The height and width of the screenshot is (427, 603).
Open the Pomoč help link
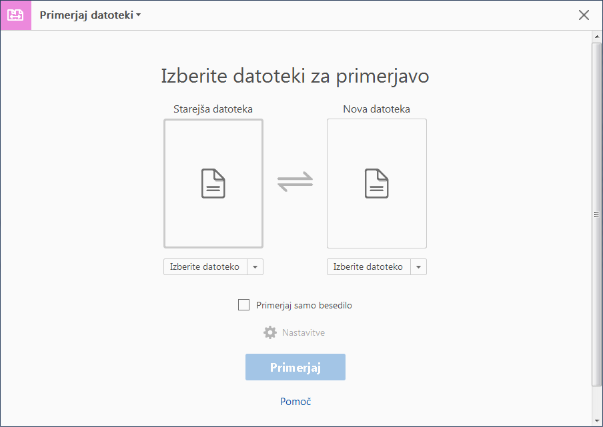pos(295,402)
